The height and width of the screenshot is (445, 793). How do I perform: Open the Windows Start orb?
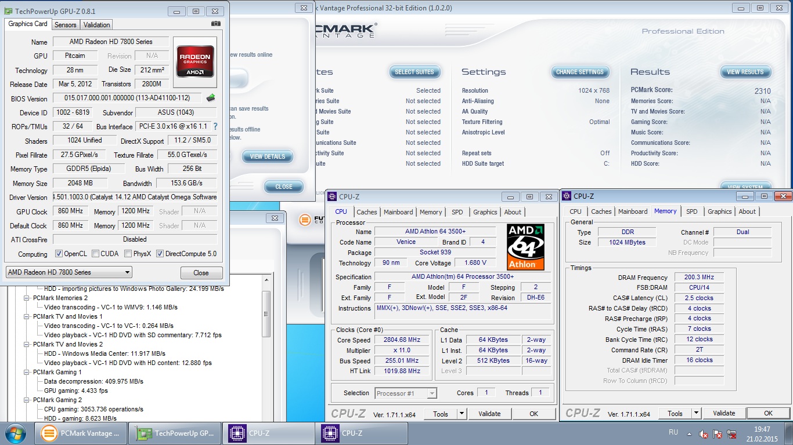click(15, 433)
